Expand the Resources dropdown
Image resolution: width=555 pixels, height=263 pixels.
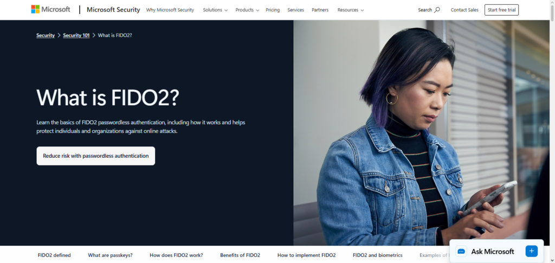pyautogui.click(x=351, y=10)
